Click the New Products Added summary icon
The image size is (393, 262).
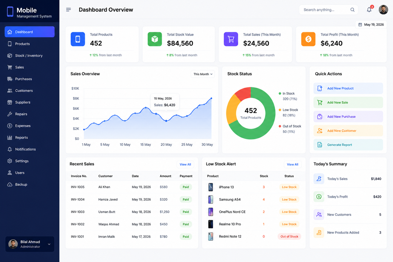319,233
